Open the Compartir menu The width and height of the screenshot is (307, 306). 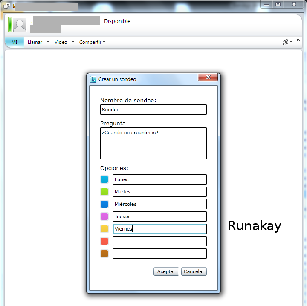pos(92,42)
